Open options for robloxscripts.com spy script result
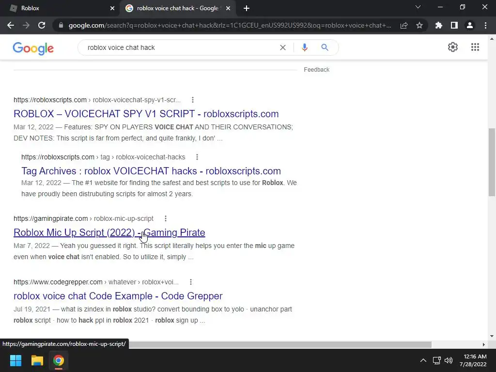Screen dimensions: 496x372 pyautogui.click(x=193, y=100)
